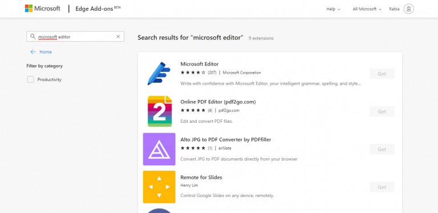Screen dimensions: 438x213
Task: Click the pdf2go.com publisher text
Action: [x=229, y=110]
